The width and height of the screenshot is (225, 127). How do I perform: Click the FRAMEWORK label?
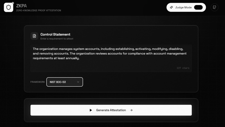tap(38, 82)
